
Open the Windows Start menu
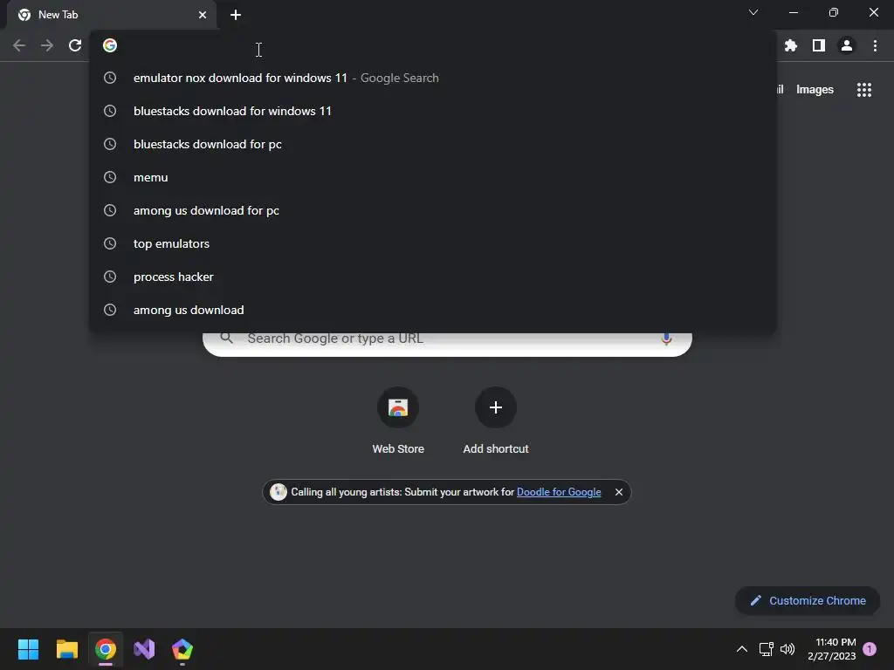[28, 649]
